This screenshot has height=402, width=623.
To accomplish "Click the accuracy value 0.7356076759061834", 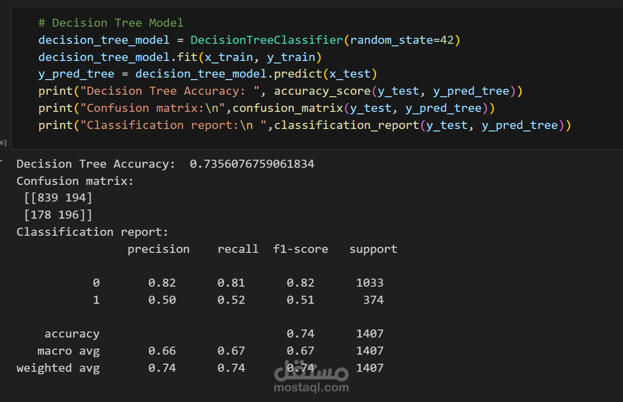I will 252,164.
